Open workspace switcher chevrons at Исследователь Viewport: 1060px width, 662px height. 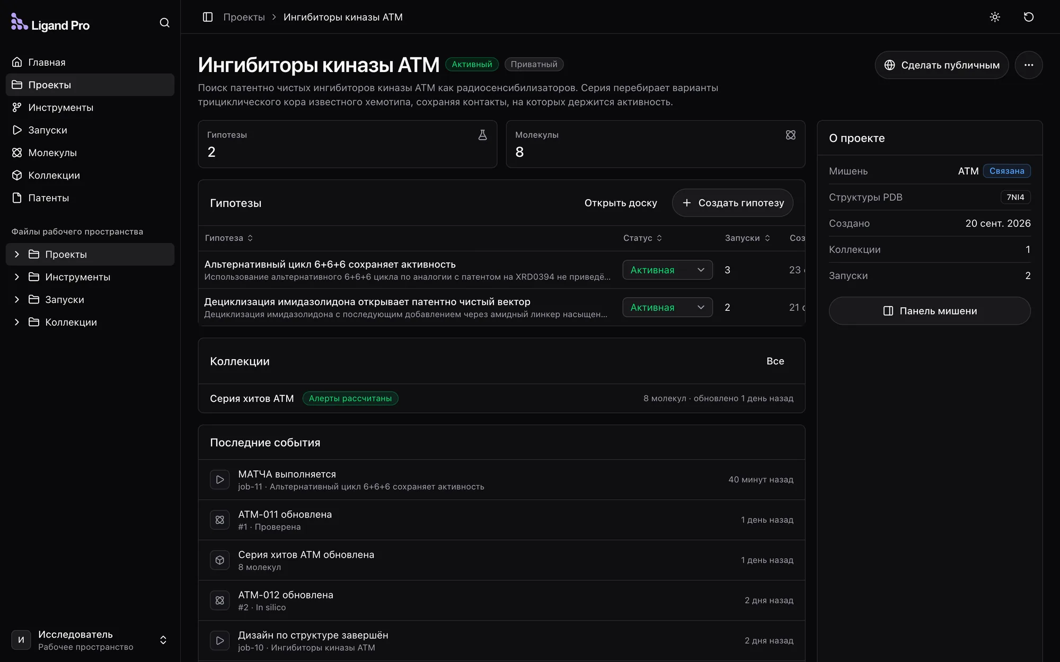tap(163, 640)
